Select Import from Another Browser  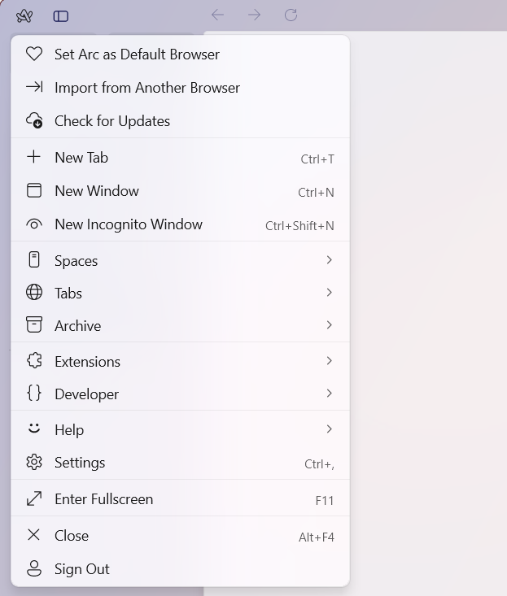pos(146,88)
